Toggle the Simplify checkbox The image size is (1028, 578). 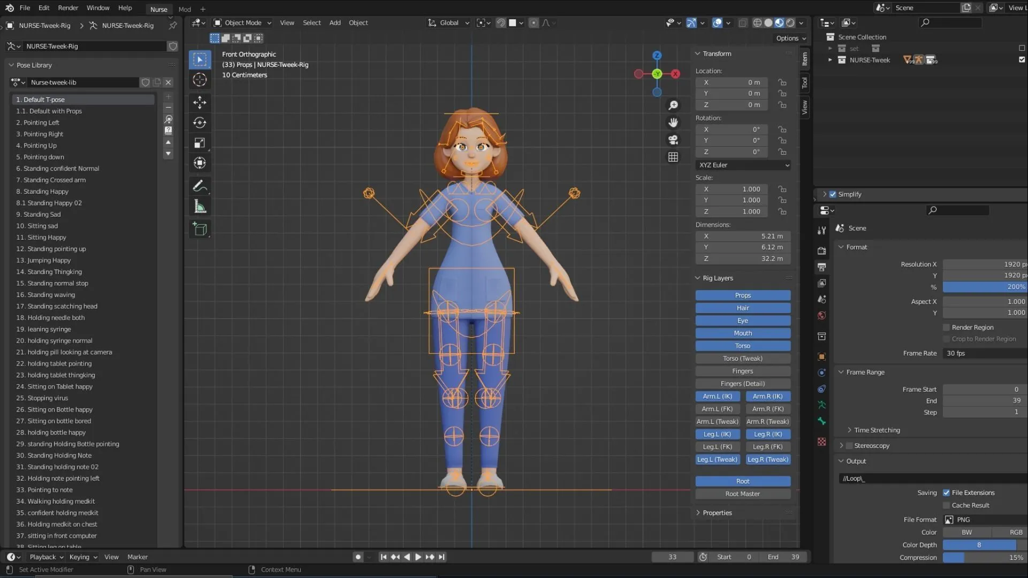point(833,194)
